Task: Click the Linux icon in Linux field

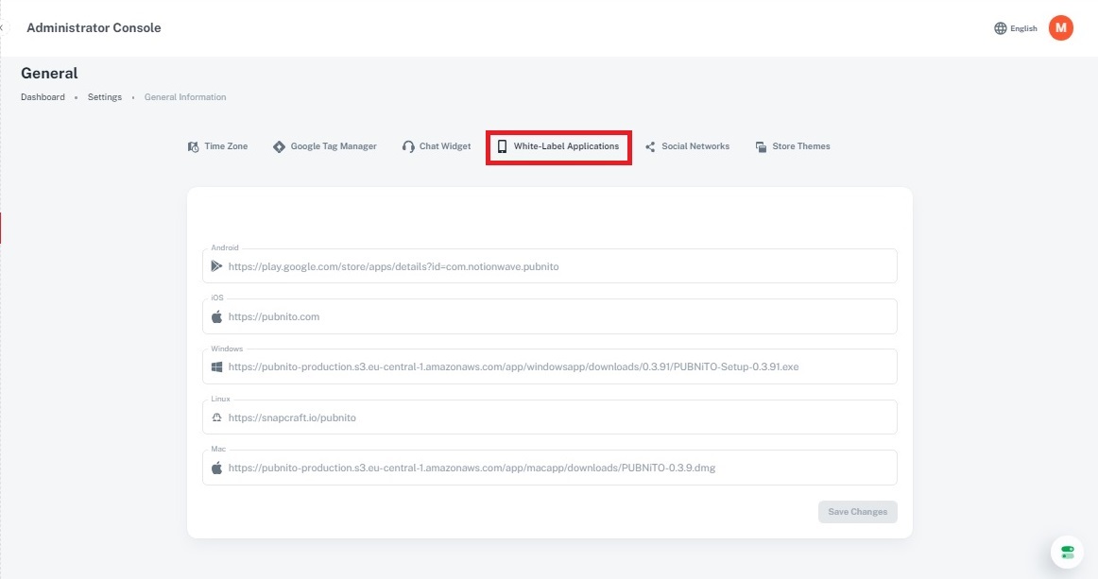Action: (216, 417)
